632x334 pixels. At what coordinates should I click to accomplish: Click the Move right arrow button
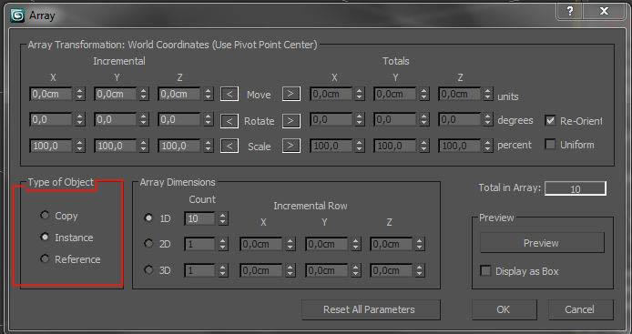coord(291,94)
